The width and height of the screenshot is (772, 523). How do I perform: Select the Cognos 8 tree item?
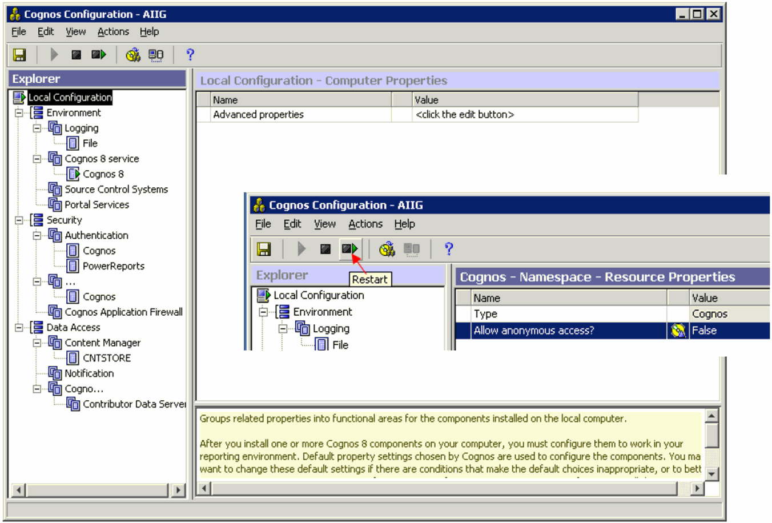coord(103,174)
